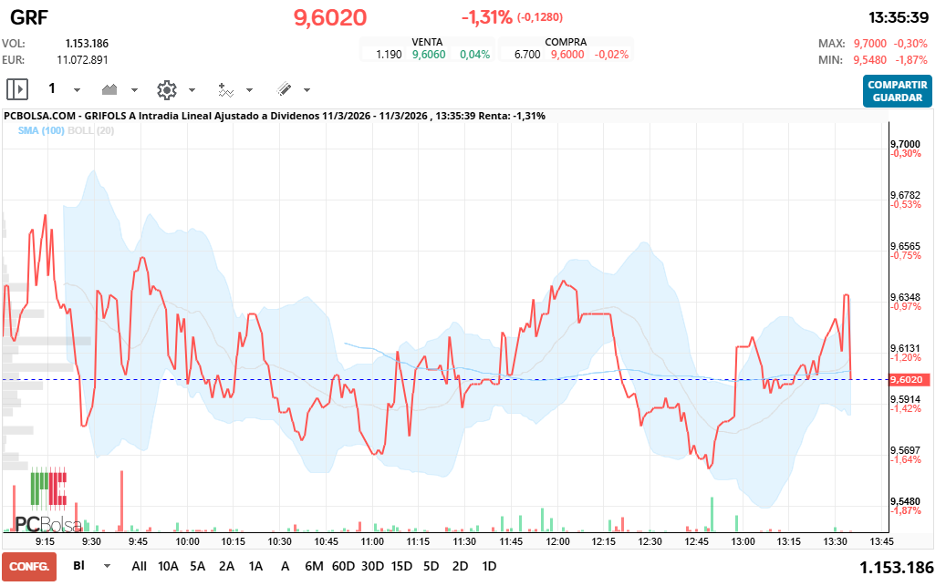The width and height of the screenshot is (946, 586).
Task: Expand the BI selector dropdown arrow
Action: [108, 566]
